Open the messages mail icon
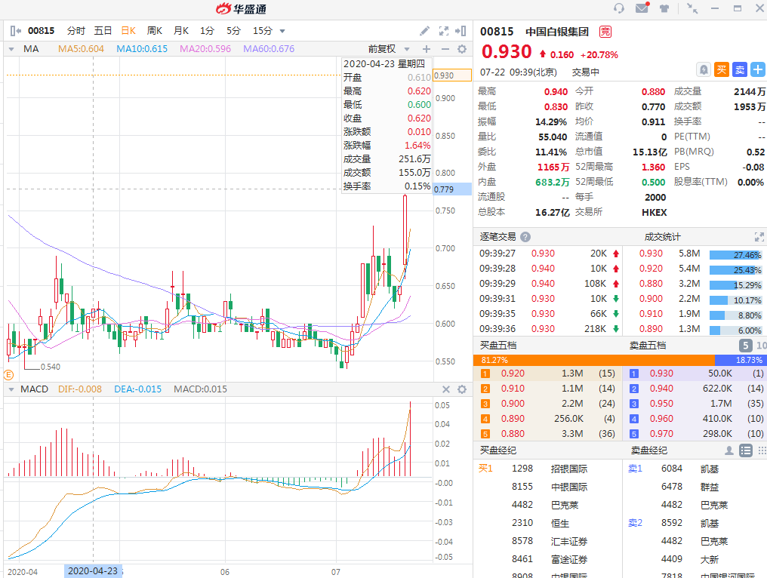Screen dimensions: 767x578 click(642, 8)
